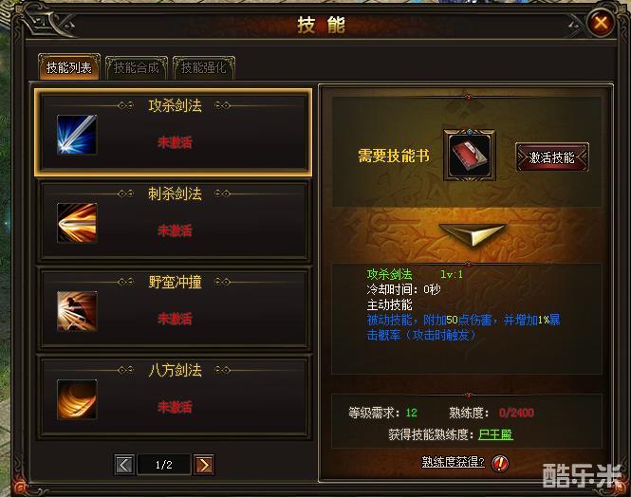The height and width of the screenshot is (497, 631).
Task: Select the 刺杀剑法 skill entry title
Action: point(175,193)
